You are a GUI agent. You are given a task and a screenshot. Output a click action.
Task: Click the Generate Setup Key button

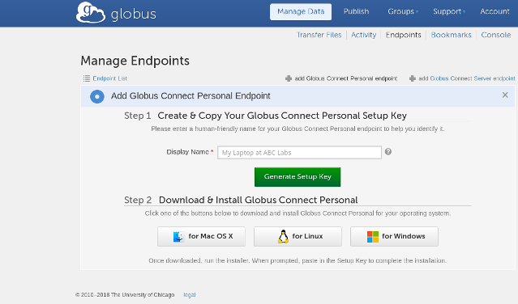[x=298, y=177]
